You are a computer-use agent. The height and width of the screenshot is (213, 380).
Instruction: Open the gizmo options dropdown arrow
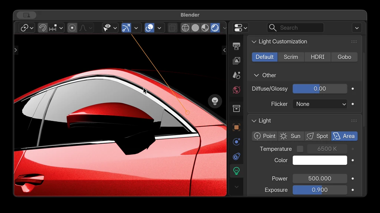[136, 28]
